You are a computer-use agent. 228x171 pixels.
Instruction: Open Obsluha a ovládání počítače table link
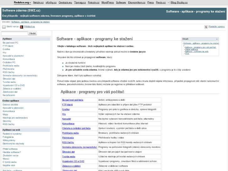pos(76,128)
